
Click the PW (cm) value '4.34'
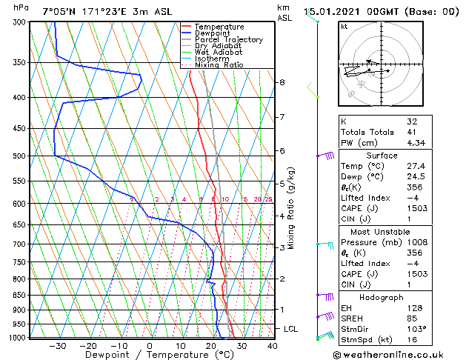click(x=416, y=143)
